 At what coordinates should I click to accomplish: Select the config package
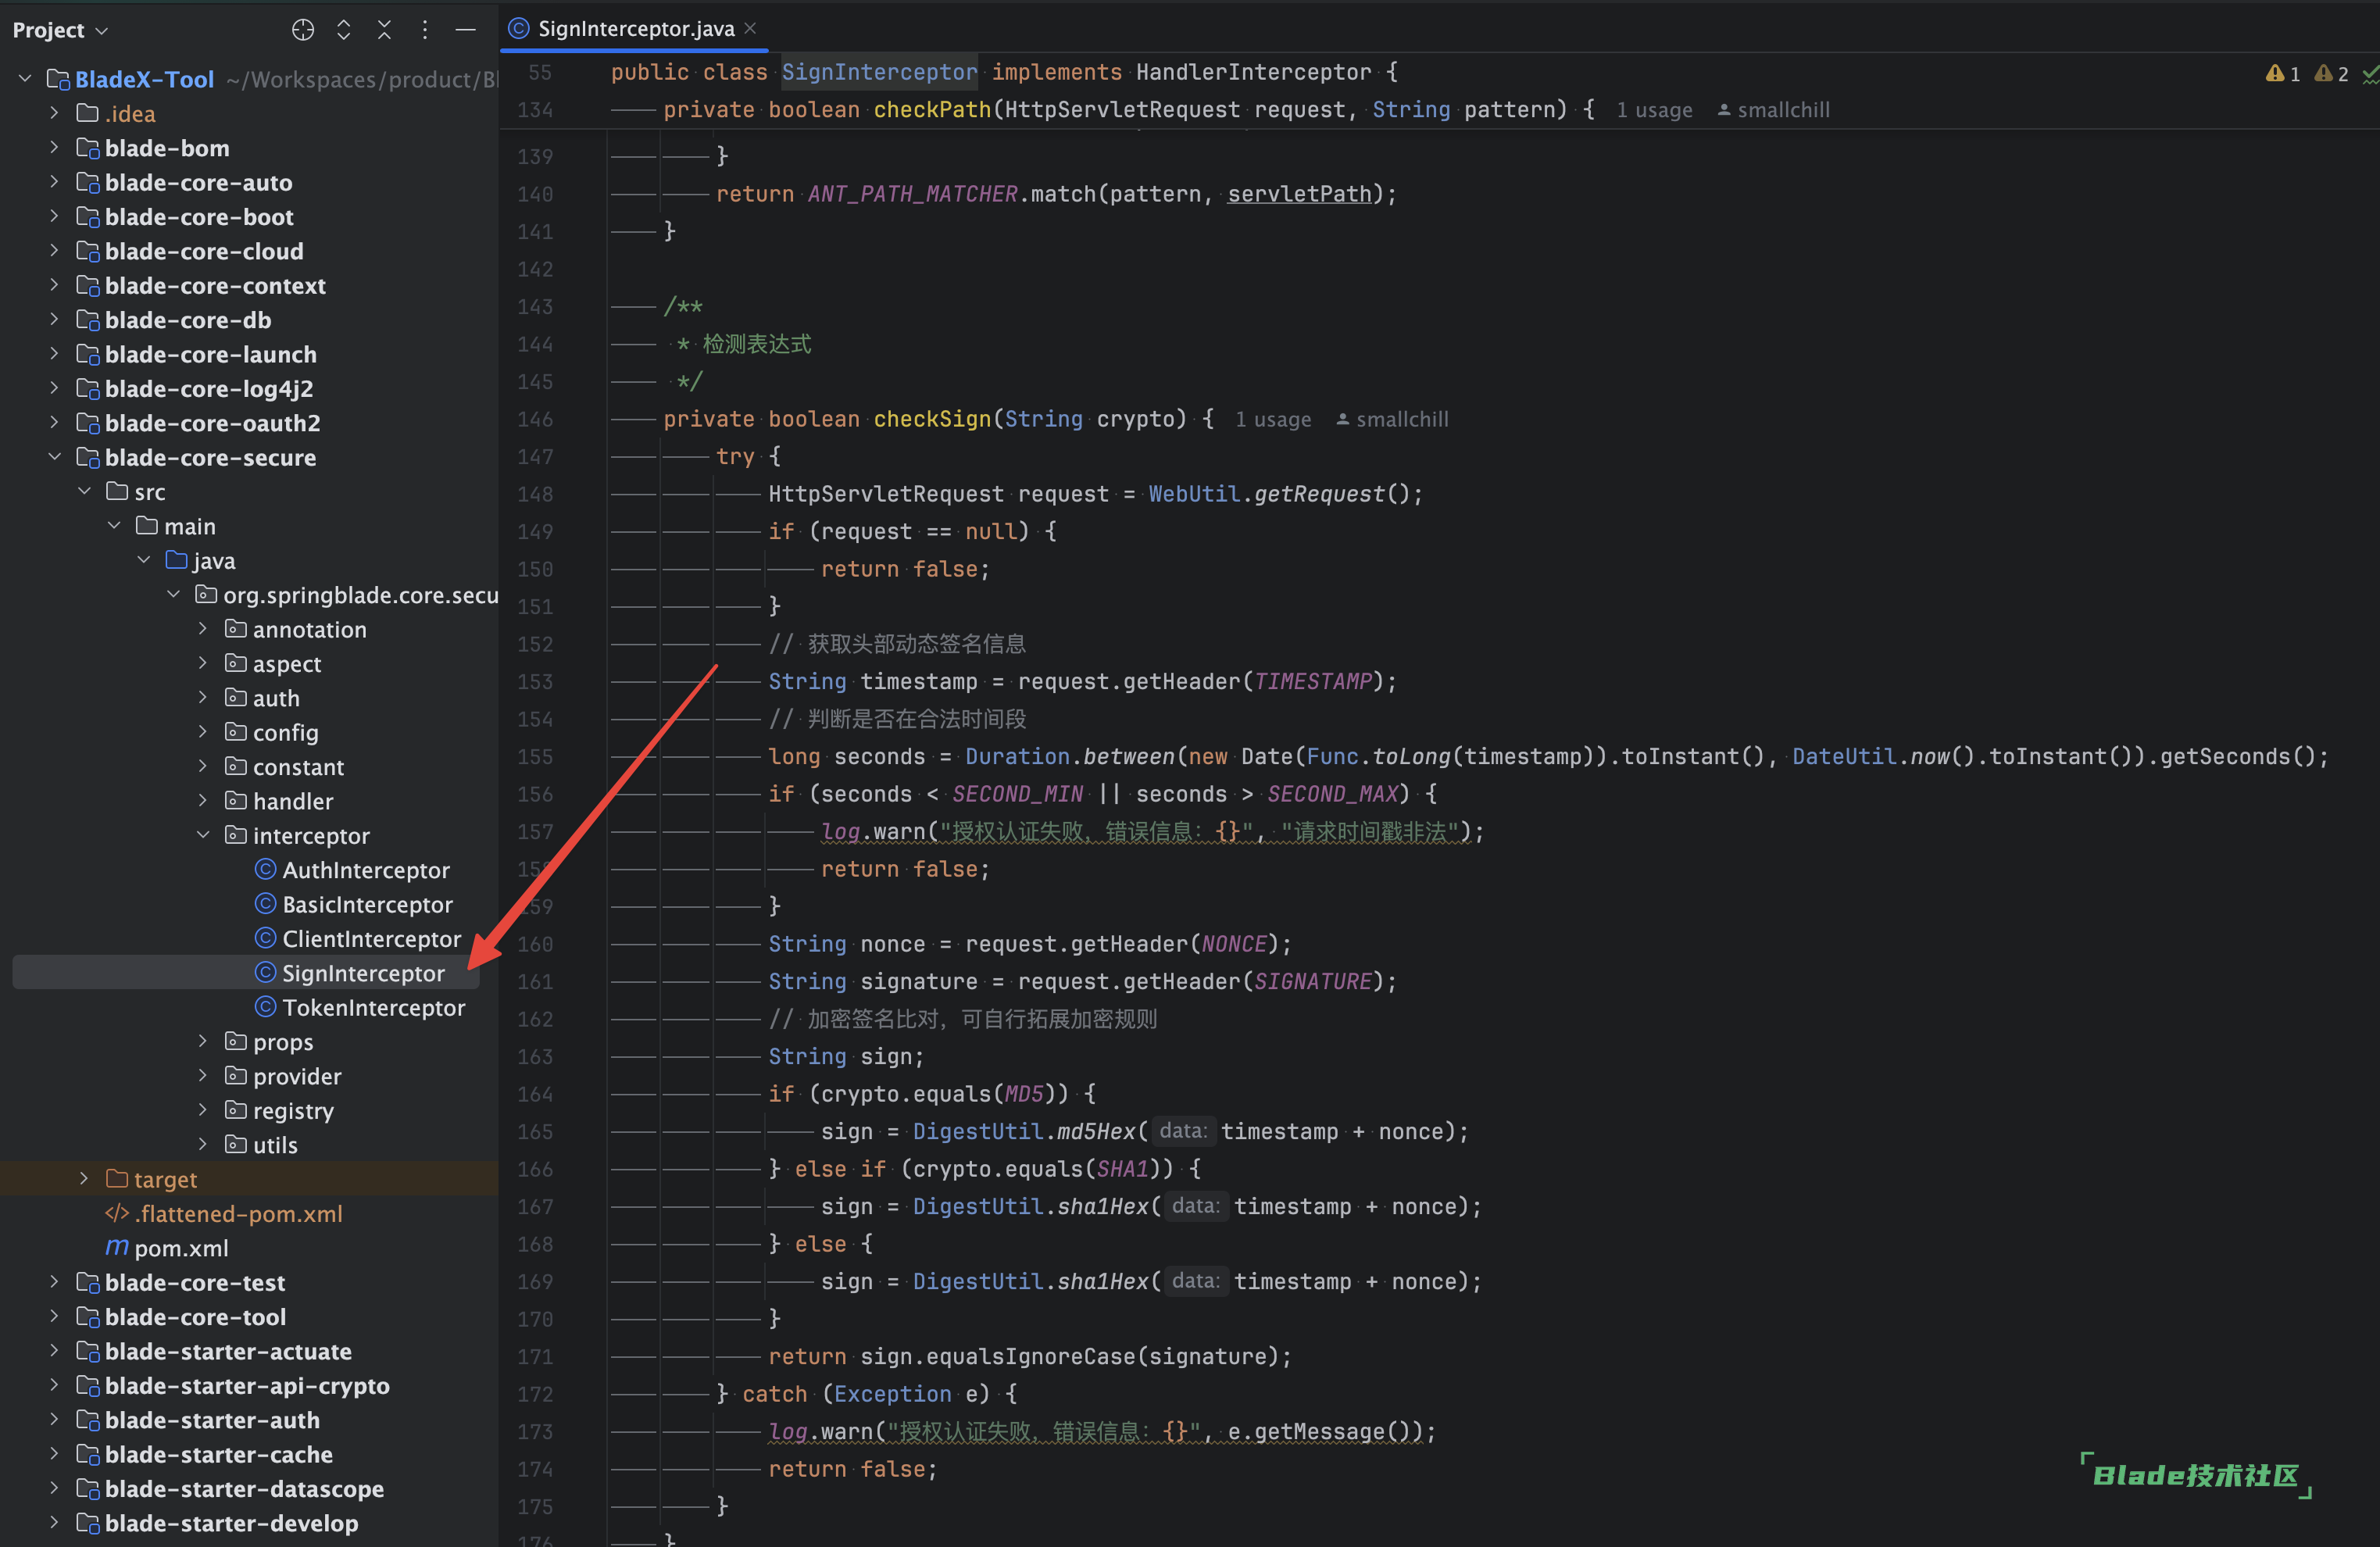coord(285,732)
